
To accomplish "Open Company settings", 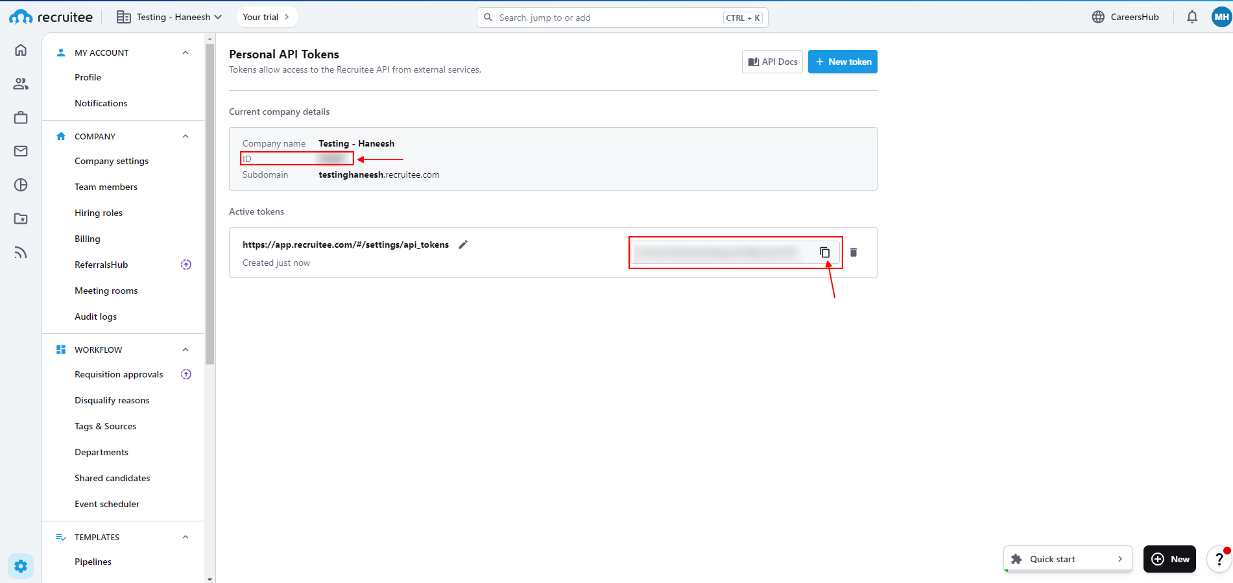I will coord(112,161).
